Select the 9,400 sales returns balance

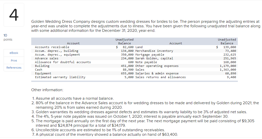click(x=232, y=77)
